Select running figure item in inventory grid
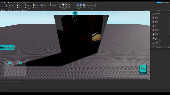This screenshot has height=95, width=170. [21, 63]
